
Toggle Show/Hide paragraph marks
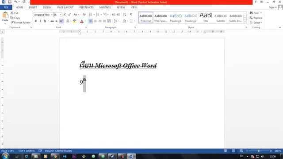pyautogui.click(x=131, y=15)
